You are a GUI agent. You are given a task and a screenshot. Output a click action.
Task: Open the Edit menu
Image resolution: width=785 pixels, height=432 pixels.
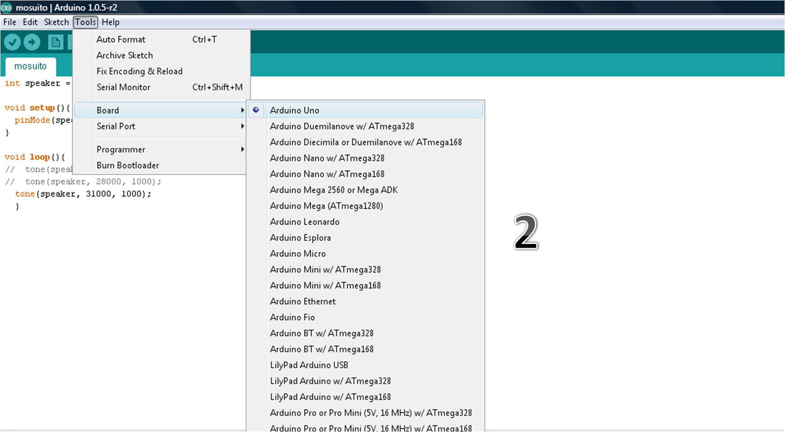click(30, 22)
